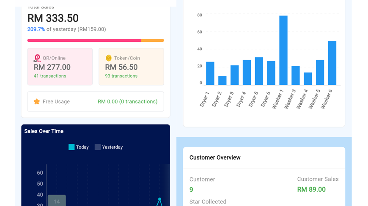This screenshot has width=368, height=206.
Task: Toggle the Yesterday legend swatch
Action: [x=98, y=147]
